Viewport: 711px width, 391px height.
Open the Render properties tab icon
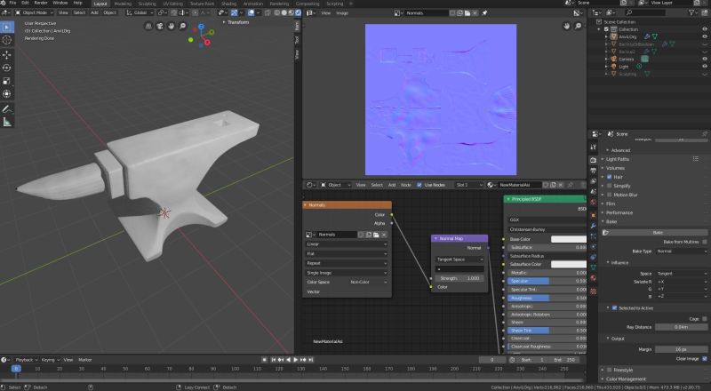point(593,160)
